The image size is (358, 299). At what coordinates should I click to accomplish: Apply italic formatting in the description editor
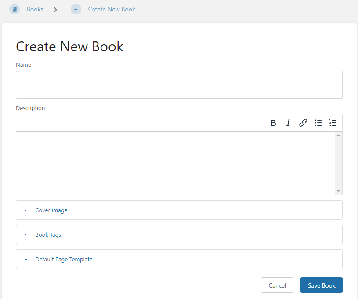(288, 123)
